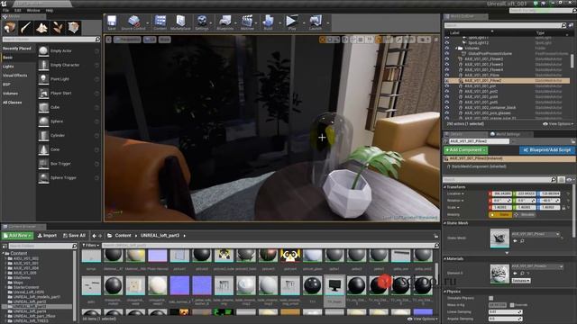Select the Place mode icon
577x324 pixels.
[x=10, y=28]
